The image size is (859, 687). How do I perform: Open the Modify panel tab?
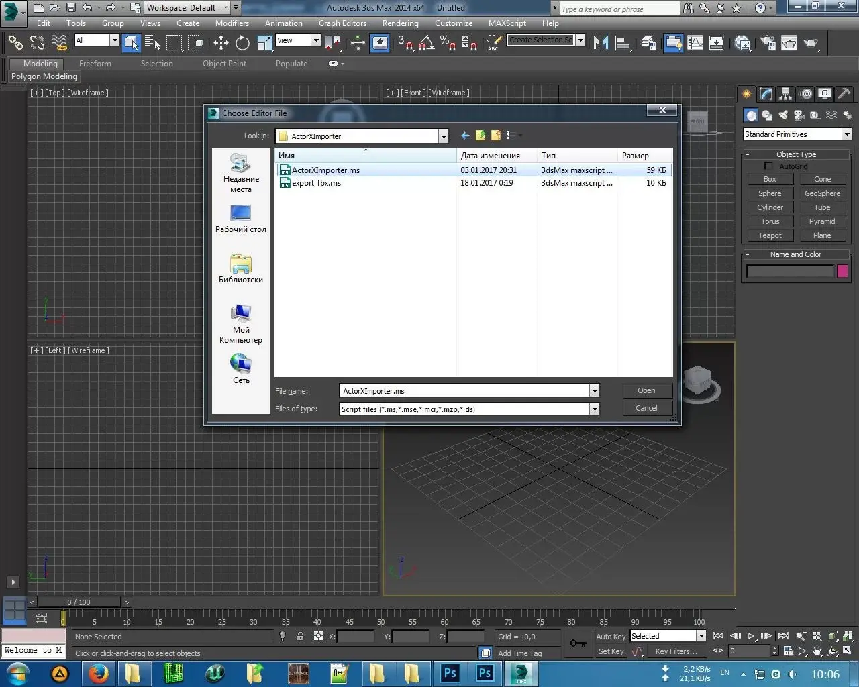[766, 94]
